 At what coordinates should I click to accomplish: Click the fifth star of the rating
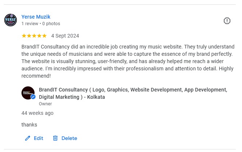coord(44,36)
